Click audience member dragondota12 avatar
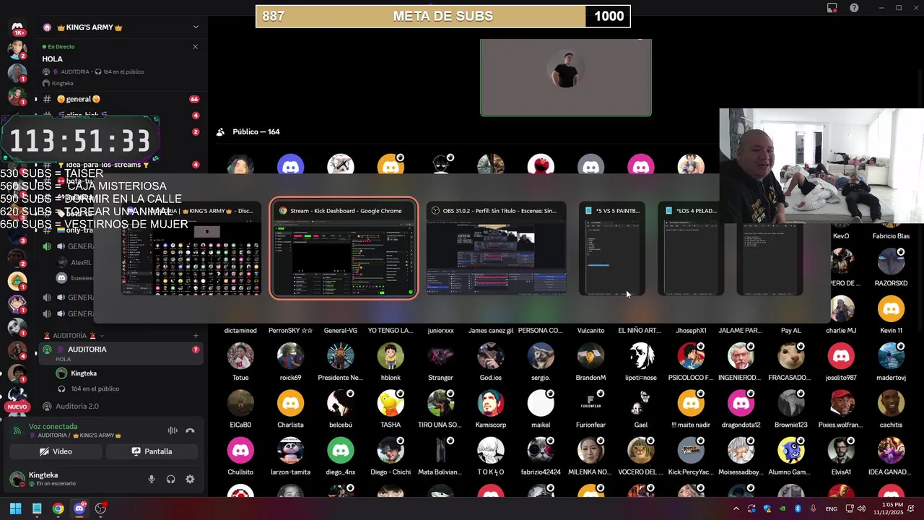The image size is (924, 520). coord(741,403)
